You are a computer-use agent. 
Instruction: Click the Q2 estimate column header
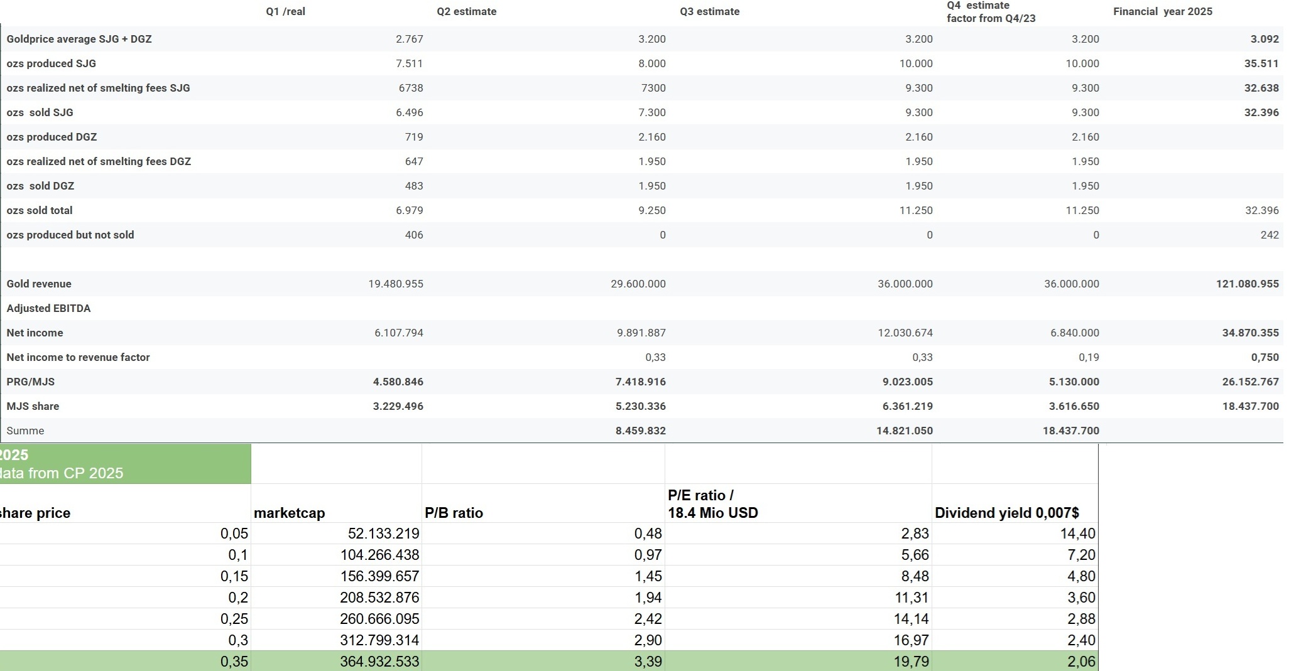(x=466, y=11)
